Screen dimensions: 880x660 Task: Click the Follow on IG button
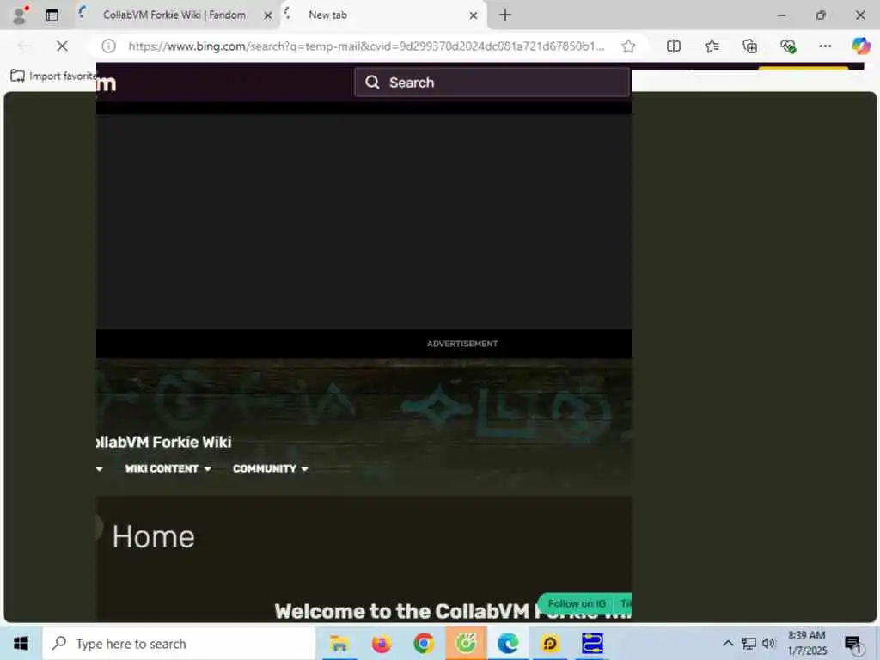click(577, 604)
